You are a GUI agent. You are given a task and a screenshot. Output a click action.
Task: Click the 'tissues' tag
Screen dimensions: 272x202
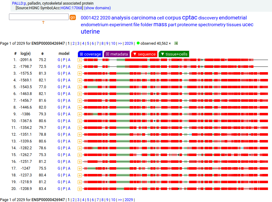[x=234, y=25]
